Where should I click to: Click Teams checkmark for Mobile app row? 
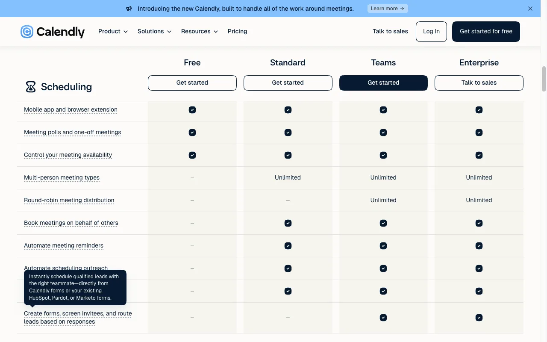(x=383, y=110)
